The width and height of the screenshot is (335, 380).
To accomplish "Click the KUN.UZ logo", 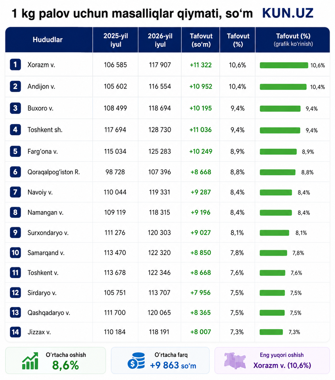I will [288, 13].
